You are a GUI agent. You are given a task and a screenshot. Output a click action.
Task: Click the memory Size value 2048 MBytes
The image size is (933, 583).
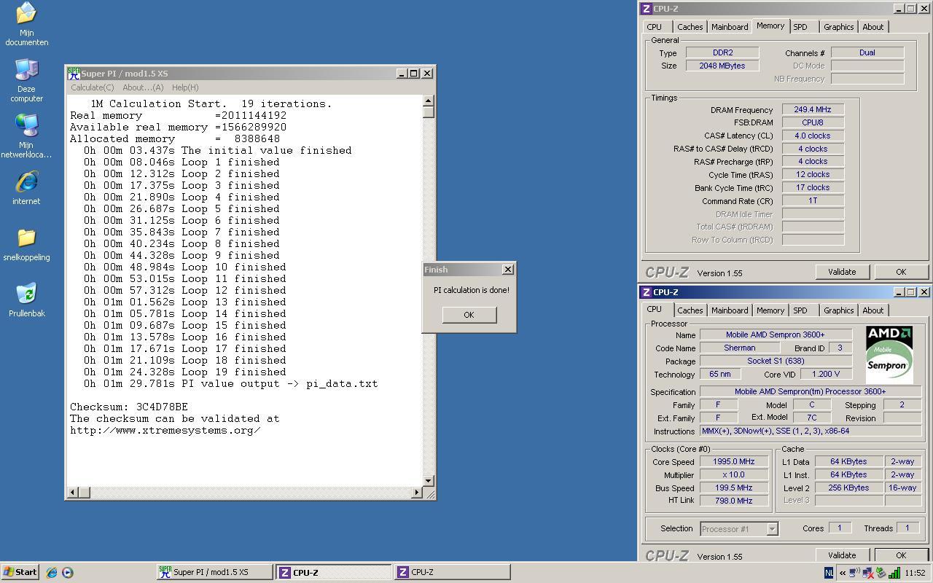[723, 66]
